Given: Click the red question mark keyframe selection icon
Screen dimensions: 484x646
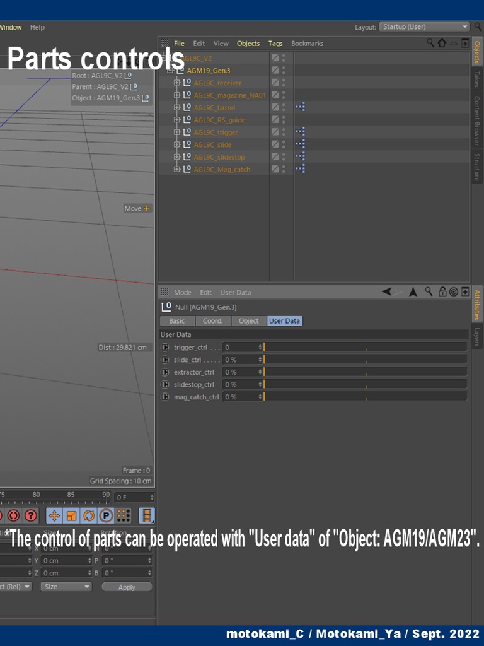Looking at the screenshot, I should (x=31, y=515).
